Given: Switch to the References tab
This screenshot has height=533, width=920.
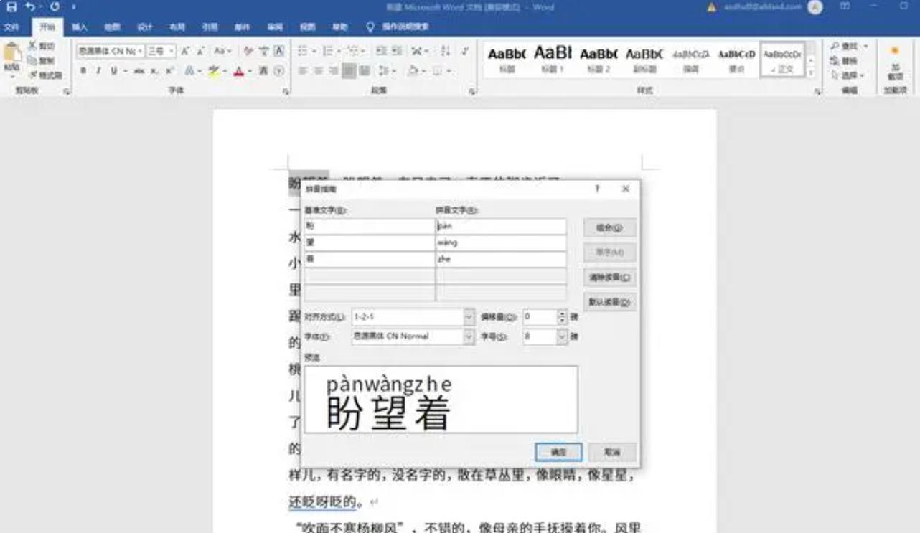Looking at the screenshot, I should (x=210, y=27).
